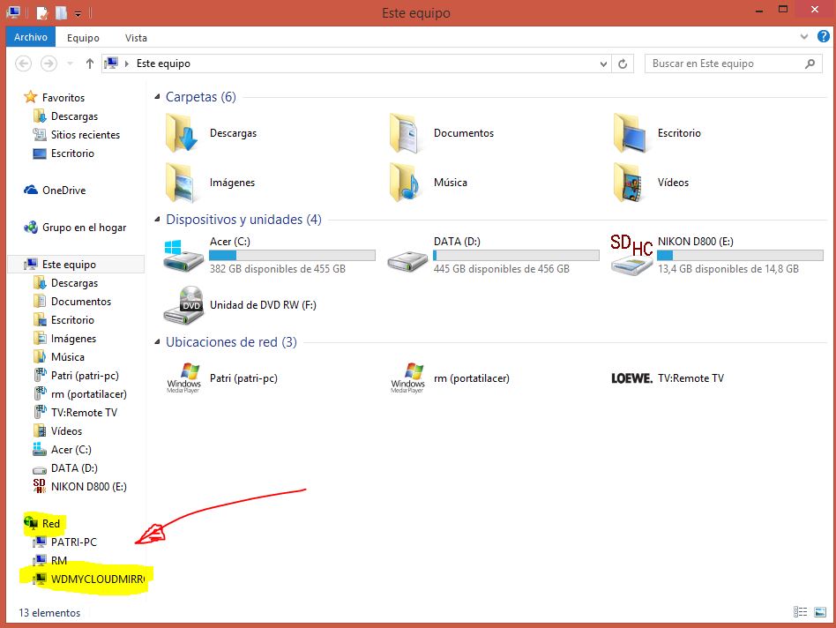The height and width of the screenshot is (628, 836).
Task: Click the Buscar en Este equipo search box
Action: pos(726,64)
